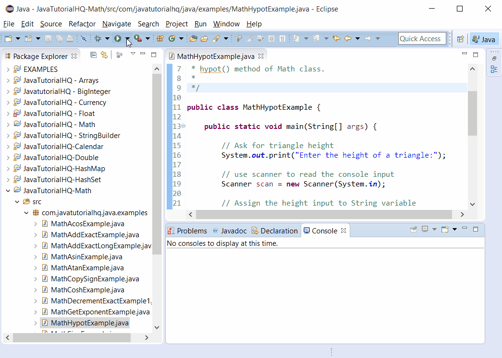This screenshot has width=502, height=358.
Task: Switch to the Declaration tab
Action: coord(275,231)
